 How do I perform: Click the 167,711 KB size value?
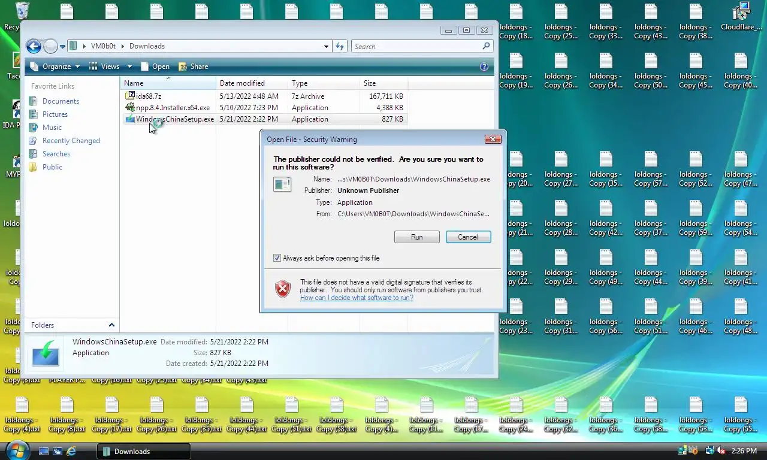(386, 96)
